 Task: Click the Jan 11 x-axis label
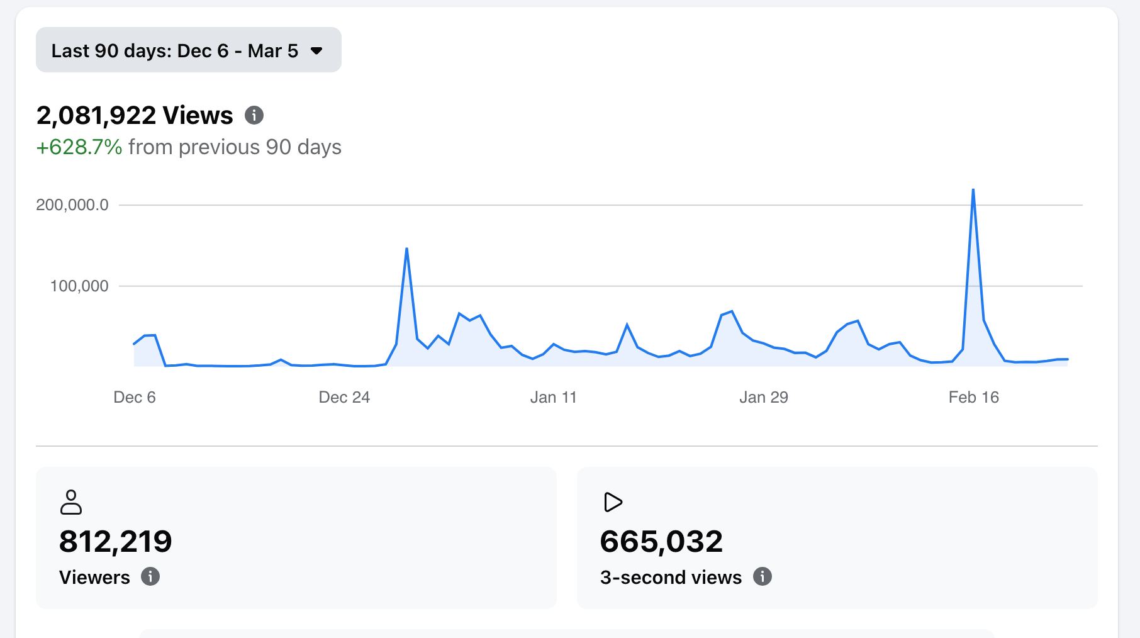point(553,397)
